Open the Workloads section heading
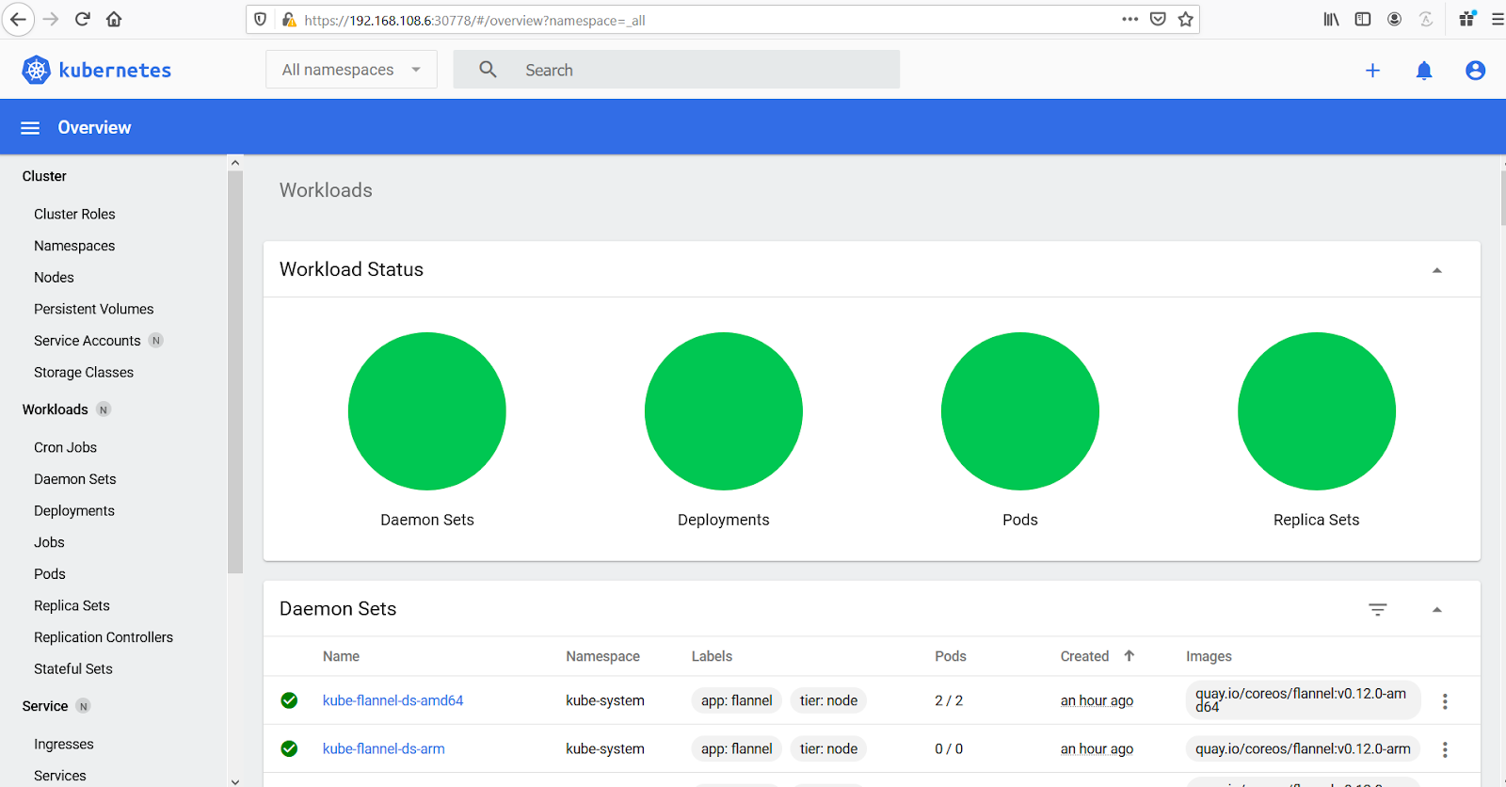The image size is (1506, 787). pyautogui.click(x=55, y=410)
